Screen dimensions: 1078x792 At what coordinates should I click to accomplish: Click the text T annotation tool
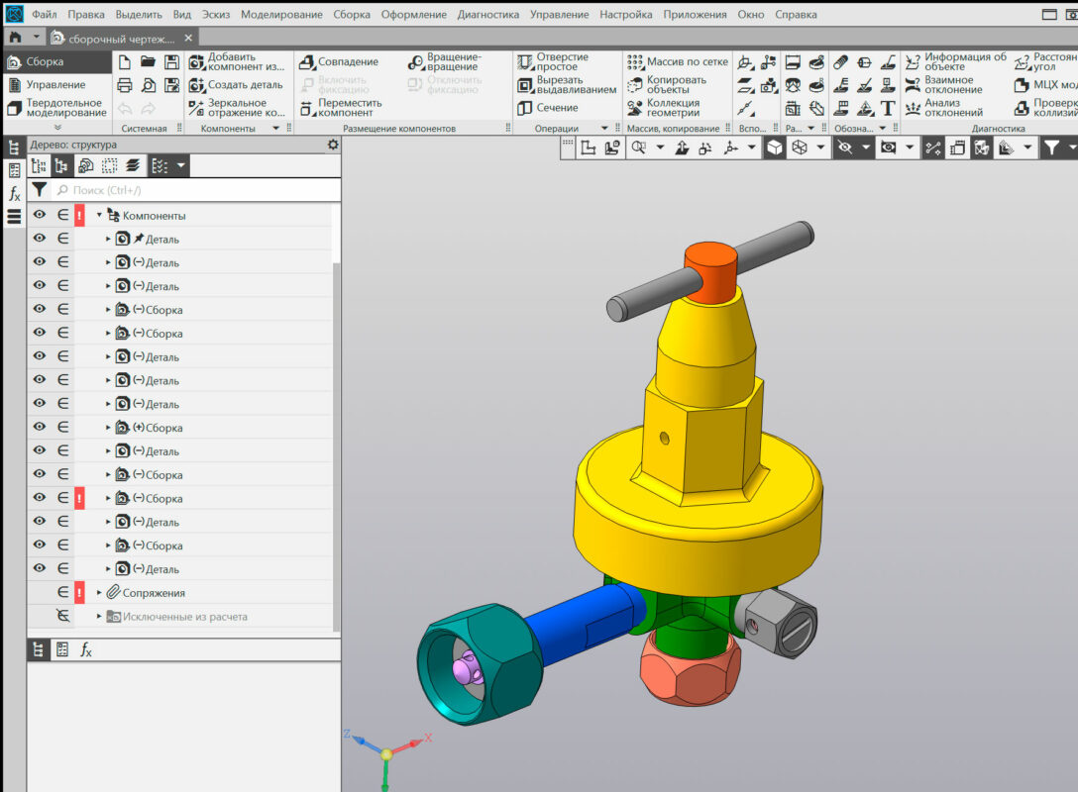(x=887, y=108)
